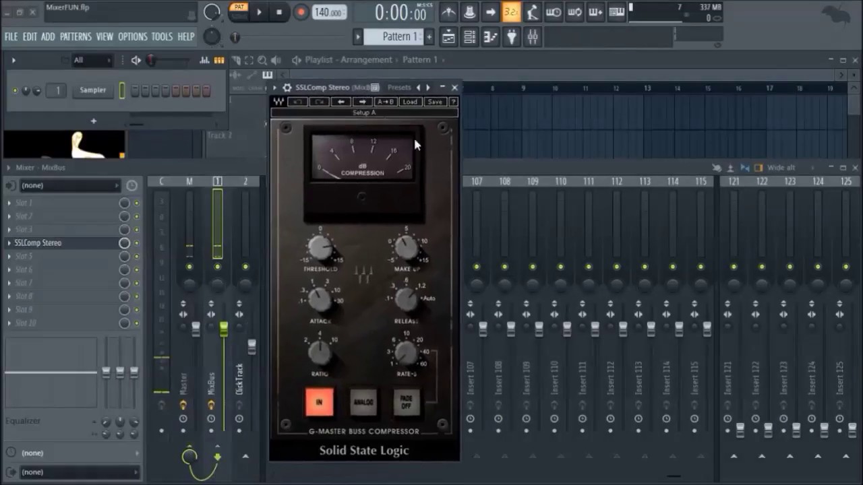Toggle the countdown before recording icon

point(512,12)
